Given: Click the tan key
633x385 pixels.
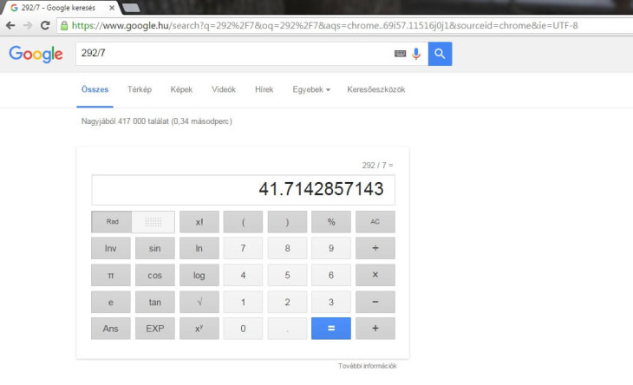Looking at the screenshot, I should tap(155, 302).
